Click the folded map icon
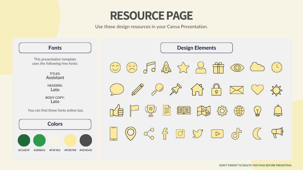This screenshot has height=170, width=303. coord(204,111)
